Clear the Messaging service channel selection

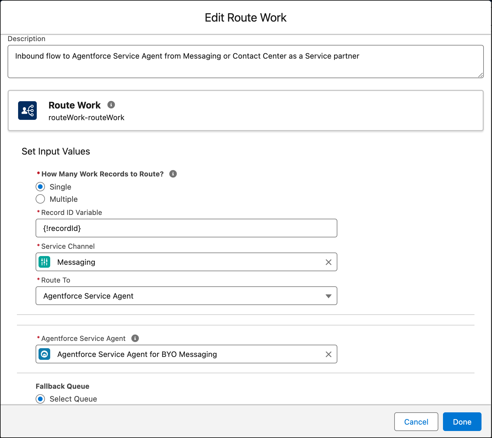click(x=329, y=262)
